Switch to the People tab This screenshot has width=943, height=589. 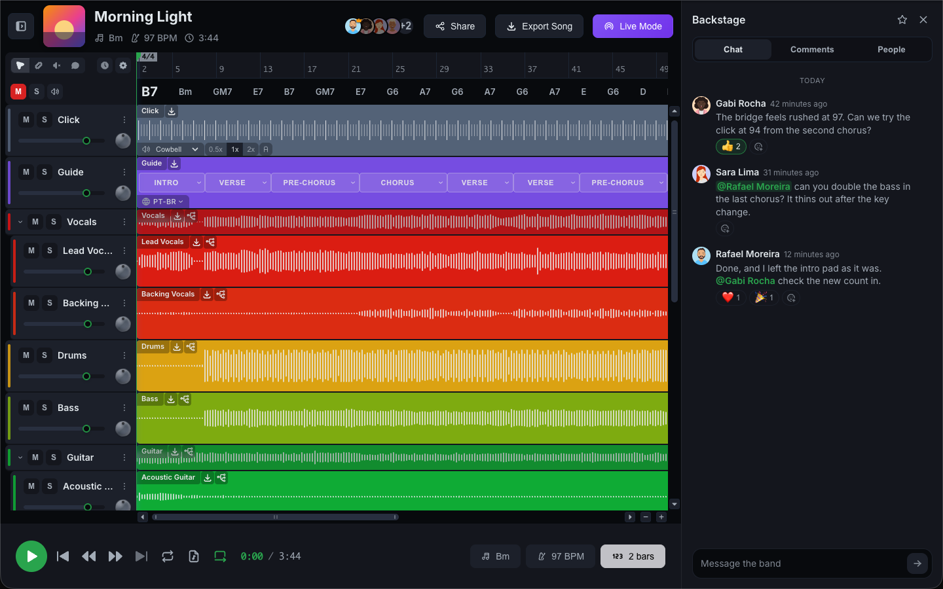tap(891, 50)
